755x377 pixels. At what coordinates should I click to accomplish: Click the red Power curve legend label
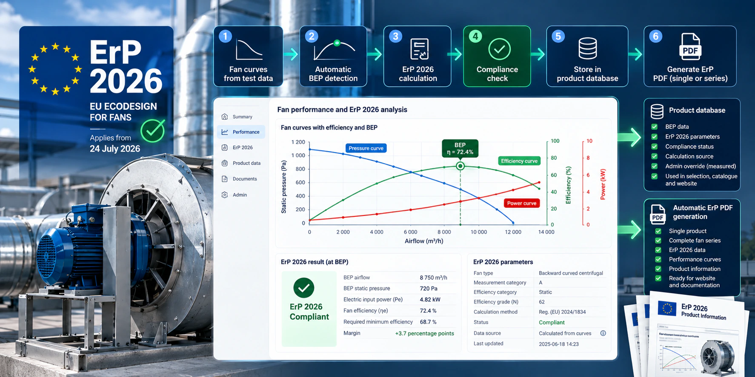tap(522, 203)
